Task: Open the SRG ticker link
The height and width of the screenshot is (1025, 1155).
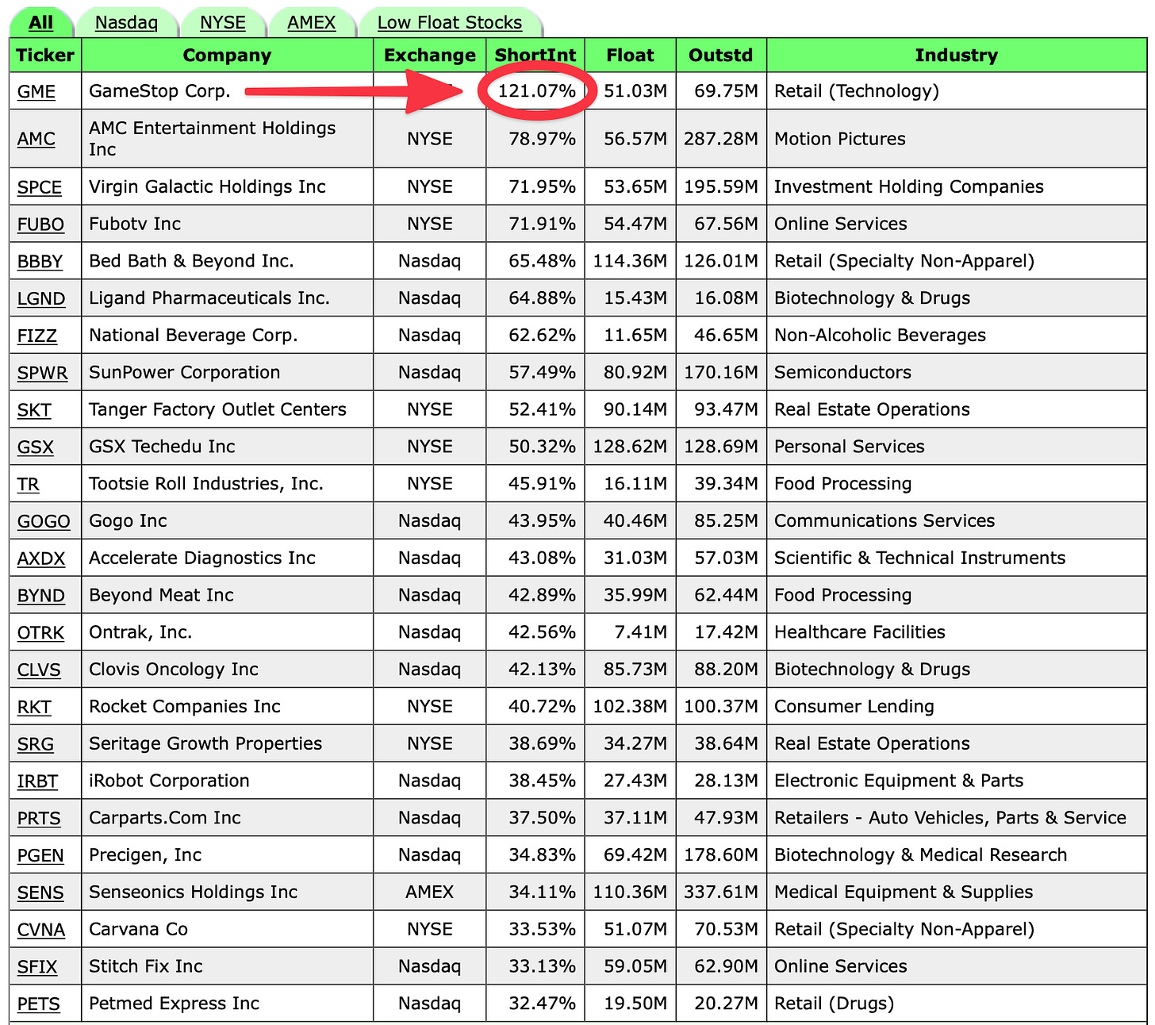Action: [36, 745]
